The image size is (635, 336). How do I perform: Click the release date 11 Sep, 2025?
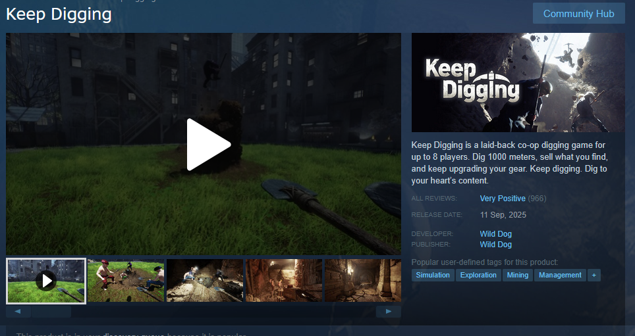pos(503,215)
